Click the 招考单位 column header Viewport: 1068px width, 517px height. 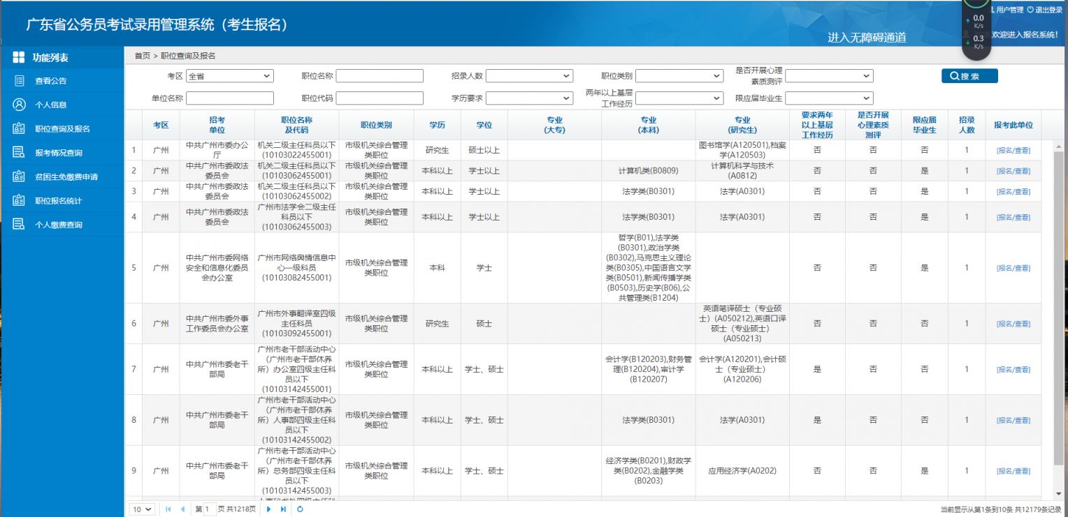pyautogui.click(x=217, y=125)
